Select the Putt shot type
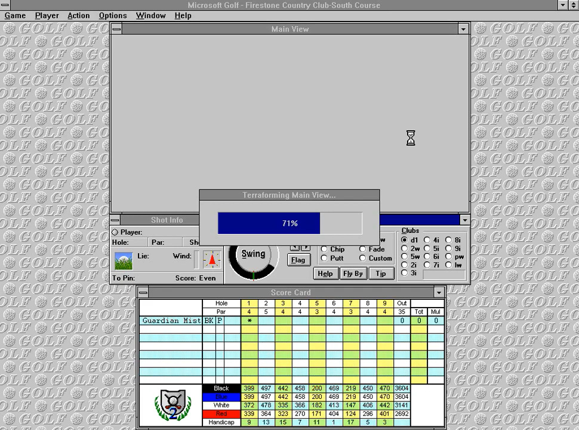The image size is (579, 430). click(324, 258)
